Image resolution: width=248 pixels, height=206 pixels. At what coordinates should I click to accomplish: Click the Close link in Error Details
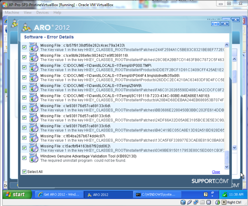pos(216,172)
